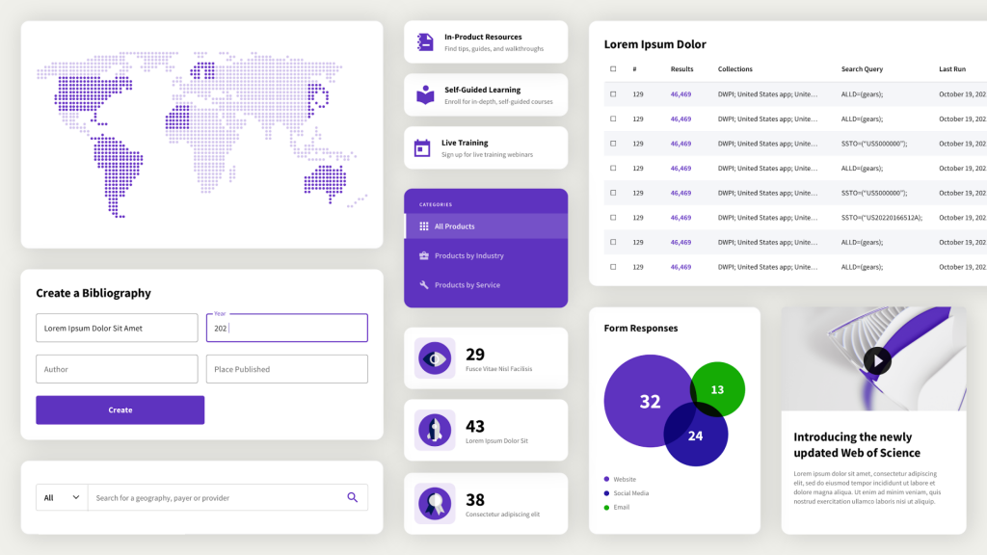The width and height of the screenshot is (987, 555).
Task: Select Products by Industry category
Action: [x=468, y=256]
